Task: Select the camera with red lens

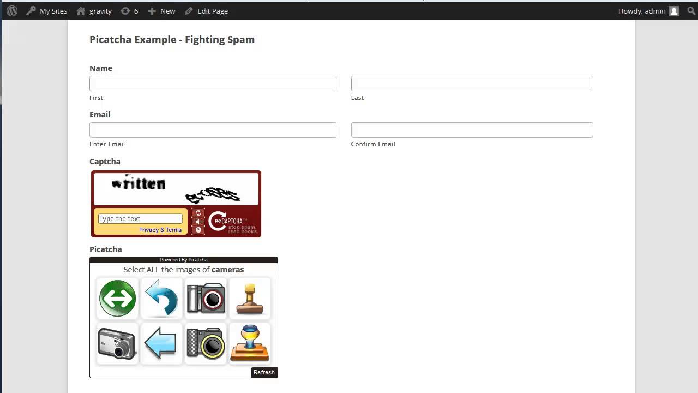Action: [206, 298]
